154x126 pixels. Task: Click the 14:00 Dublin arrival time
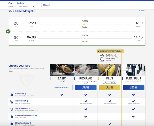click(x=138, y=23)
